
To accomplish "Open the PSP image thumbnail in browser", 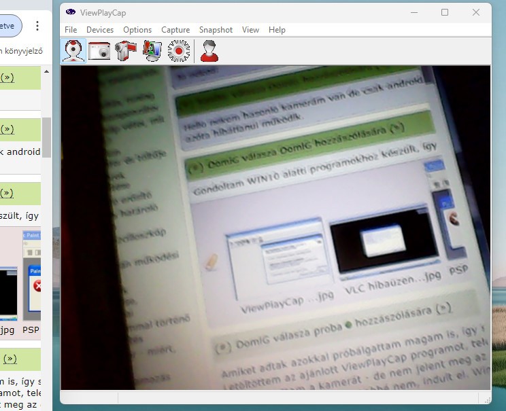I will [x=31, y=276].
